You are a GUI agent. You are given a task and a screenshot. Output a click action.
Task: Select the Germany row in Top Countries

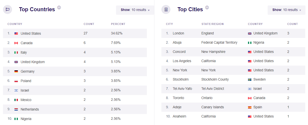75,71
